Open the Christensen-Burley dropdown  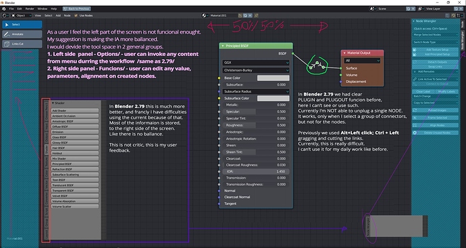click(x=256, y=70)
